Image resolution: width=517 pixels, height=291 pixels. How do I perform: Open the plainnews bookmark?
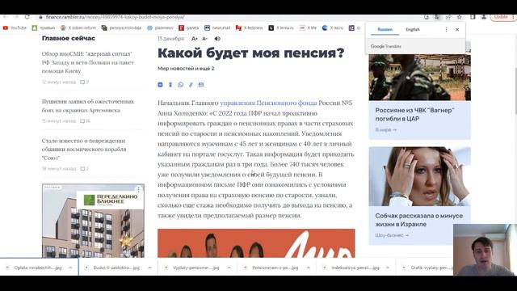coord(160,28)
